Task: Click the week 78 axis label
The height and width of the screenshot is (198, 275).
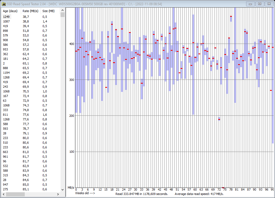Action: point(231,189)
